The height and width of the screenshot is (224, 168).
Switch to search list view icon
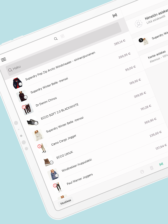(56, 39)
